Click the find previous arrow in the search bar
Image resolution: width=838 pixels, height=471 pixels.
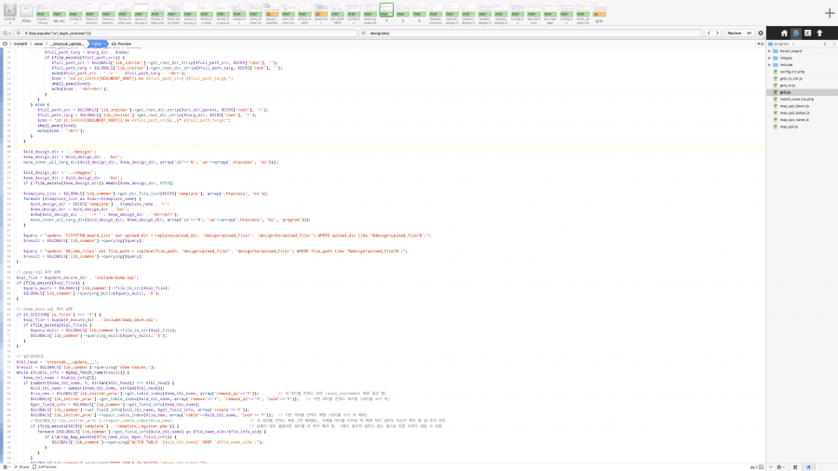(708, 33)
